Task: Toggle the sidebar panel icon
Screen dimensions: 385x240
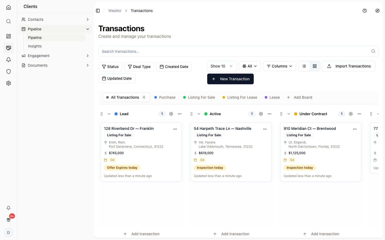Action: coord(98,11)
